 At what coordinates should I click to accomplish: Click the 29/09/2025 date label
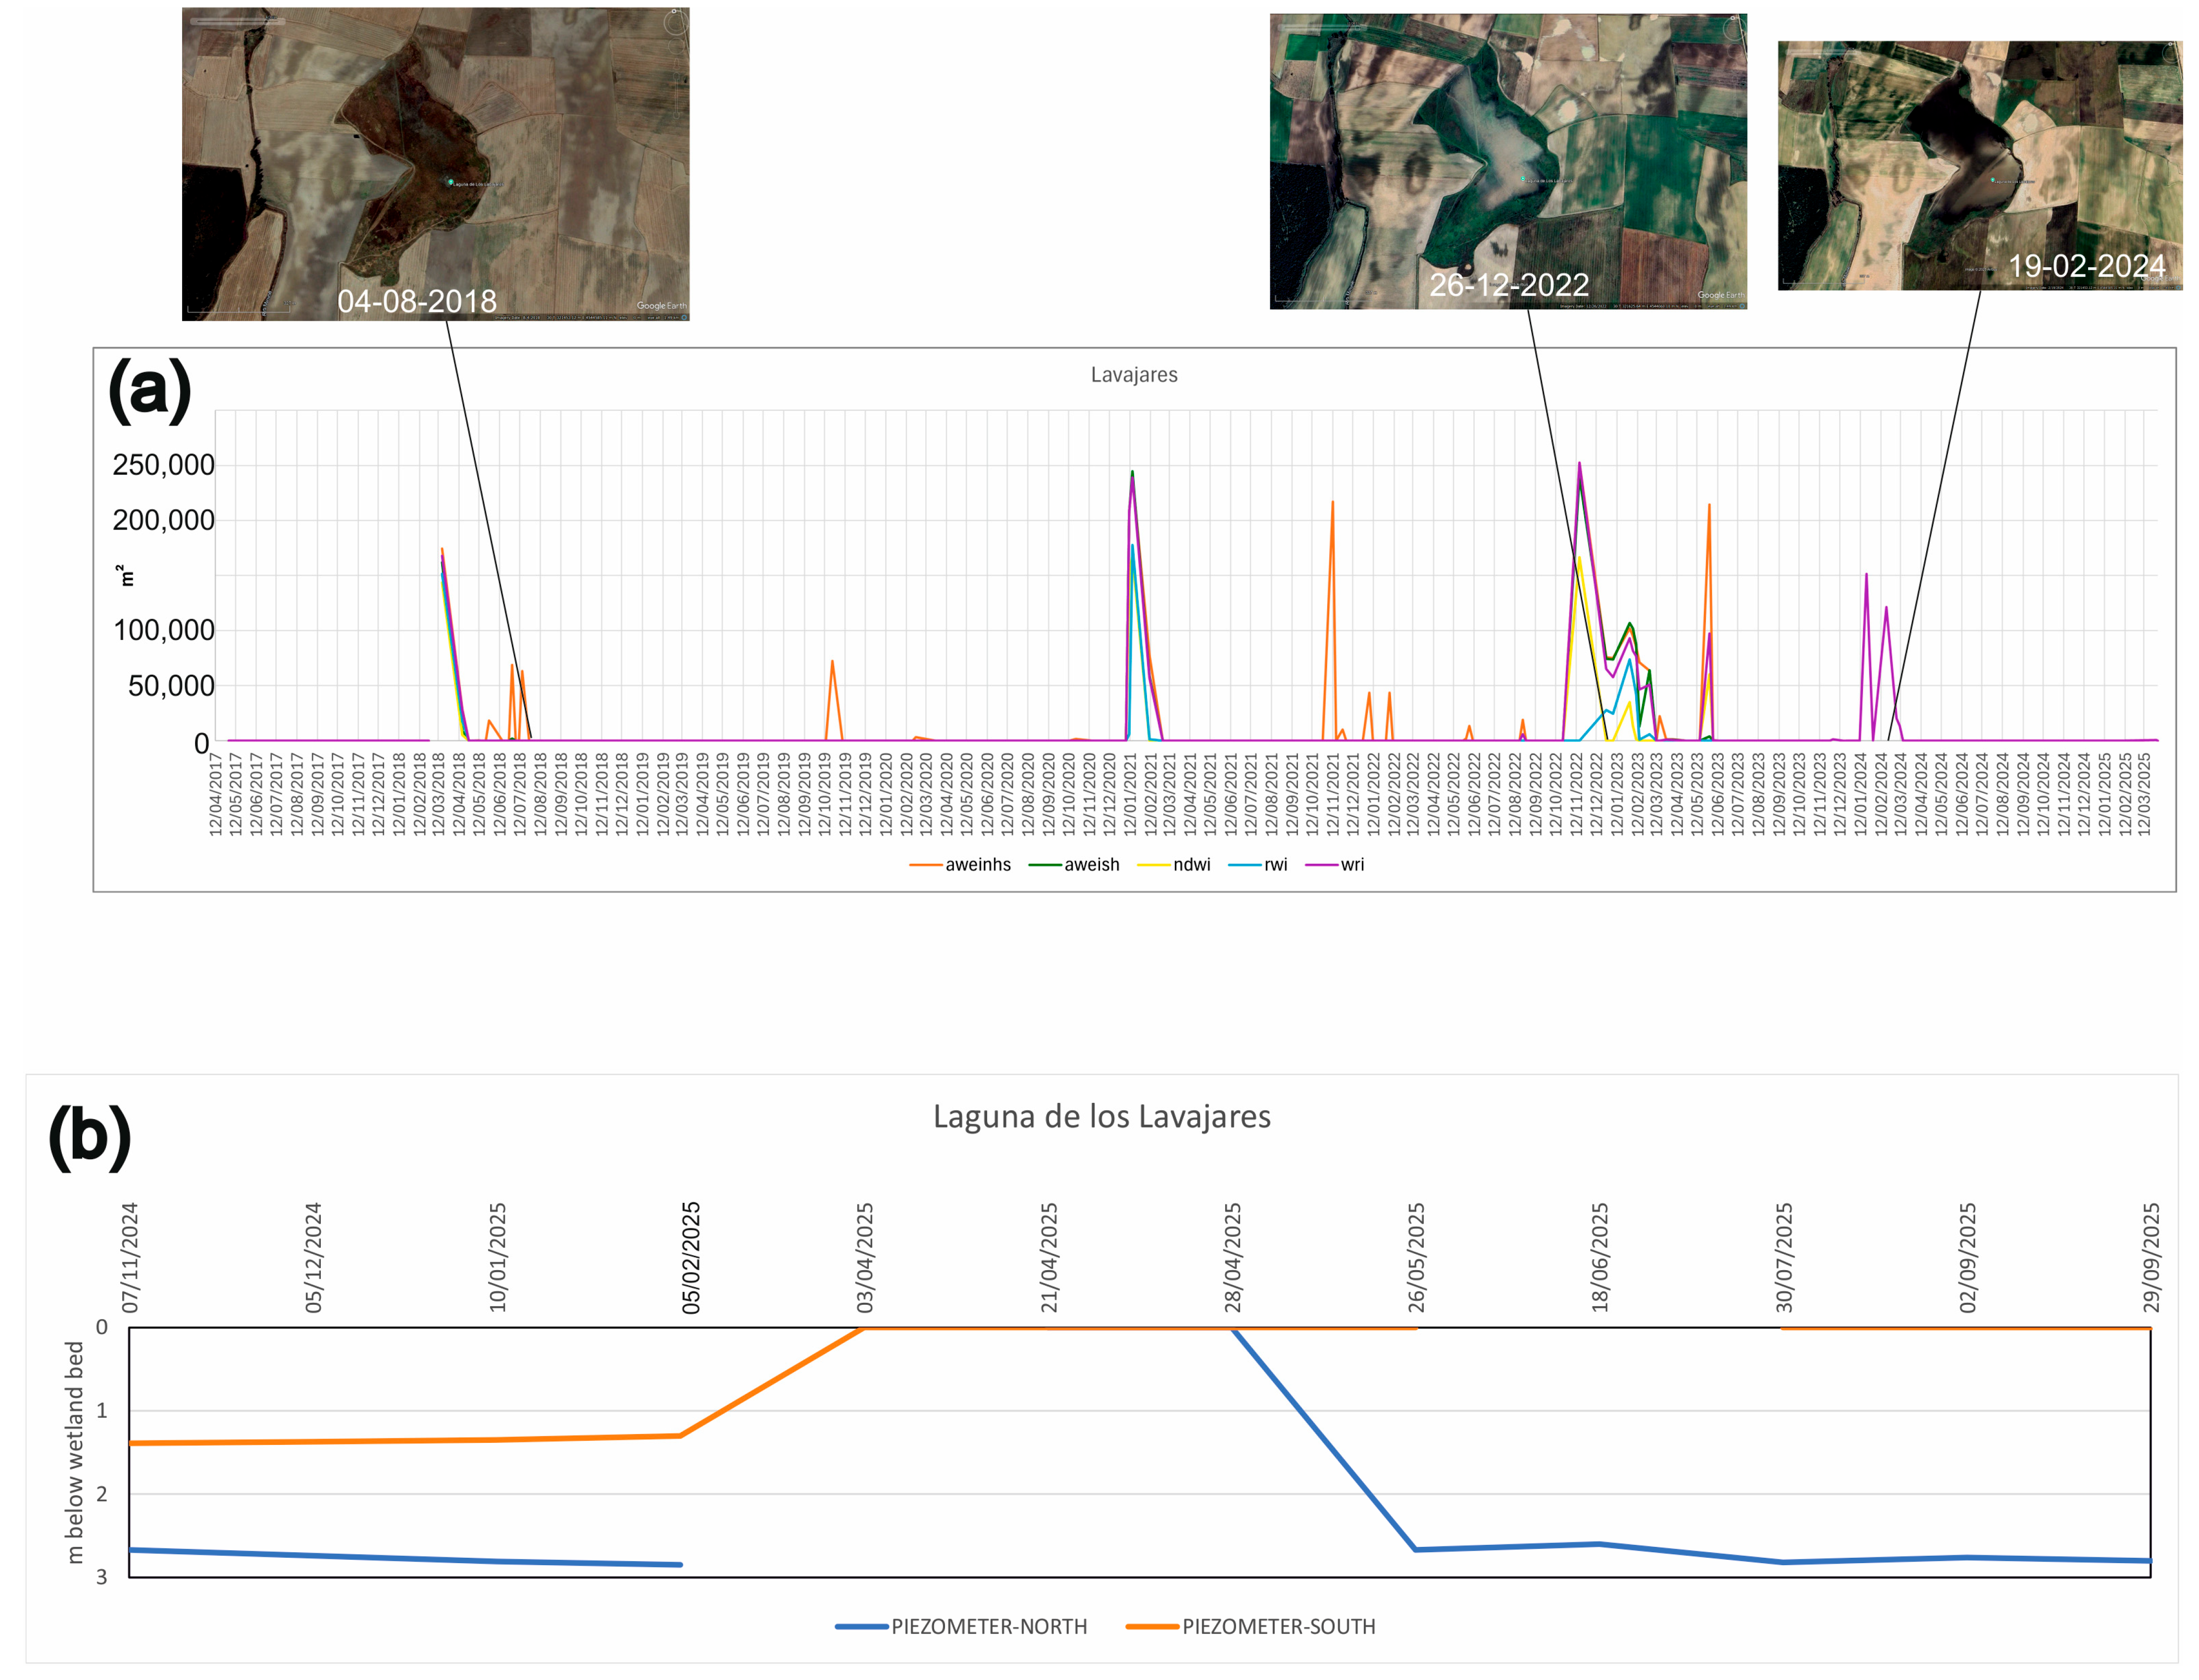point(2151,1257)
